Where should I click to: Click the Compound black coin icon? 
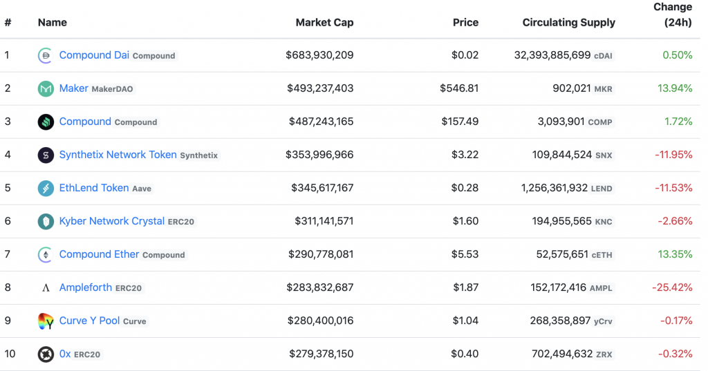[46, 122]
